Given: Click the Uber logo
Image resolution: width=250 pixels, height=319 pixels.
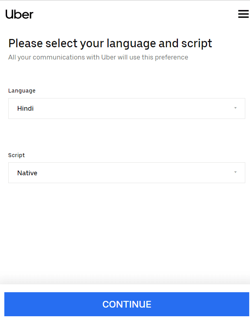Looking at the screenshot, I should (x=19, y=14).
